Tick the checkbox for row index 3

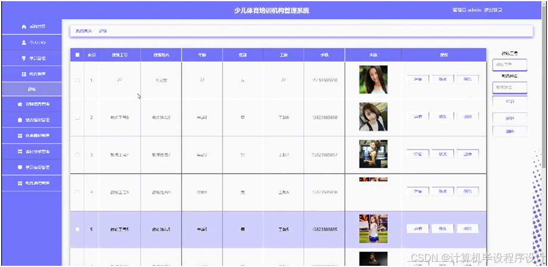click(78, 155)
